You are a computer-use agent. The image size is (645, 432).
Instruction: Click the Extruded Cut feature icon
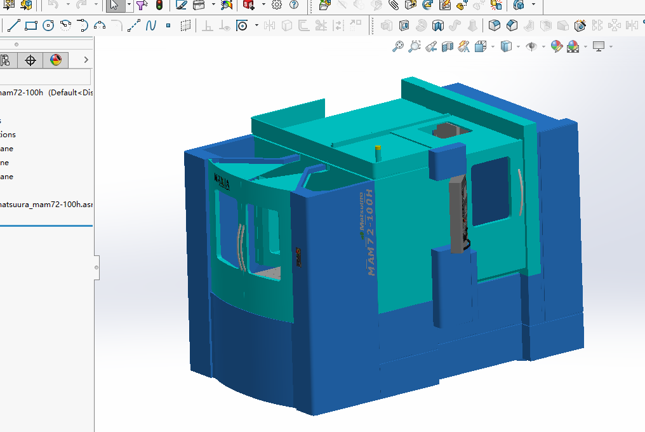(x=404, y=26)
